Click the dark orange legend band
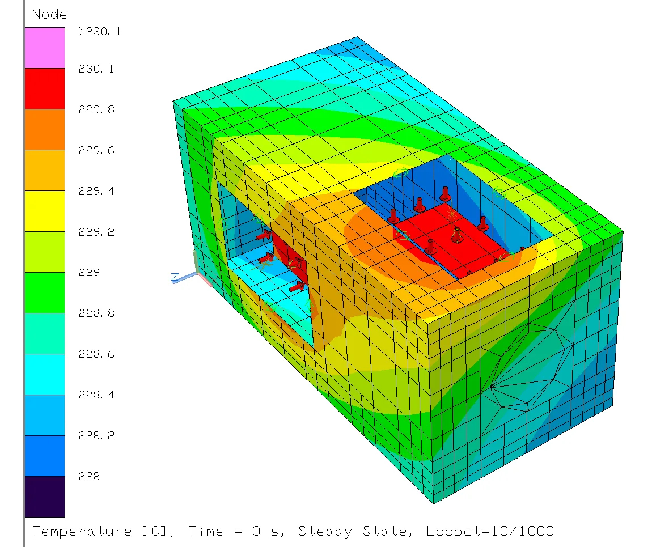This screenshot has height=547, width=652. [45, 129]
